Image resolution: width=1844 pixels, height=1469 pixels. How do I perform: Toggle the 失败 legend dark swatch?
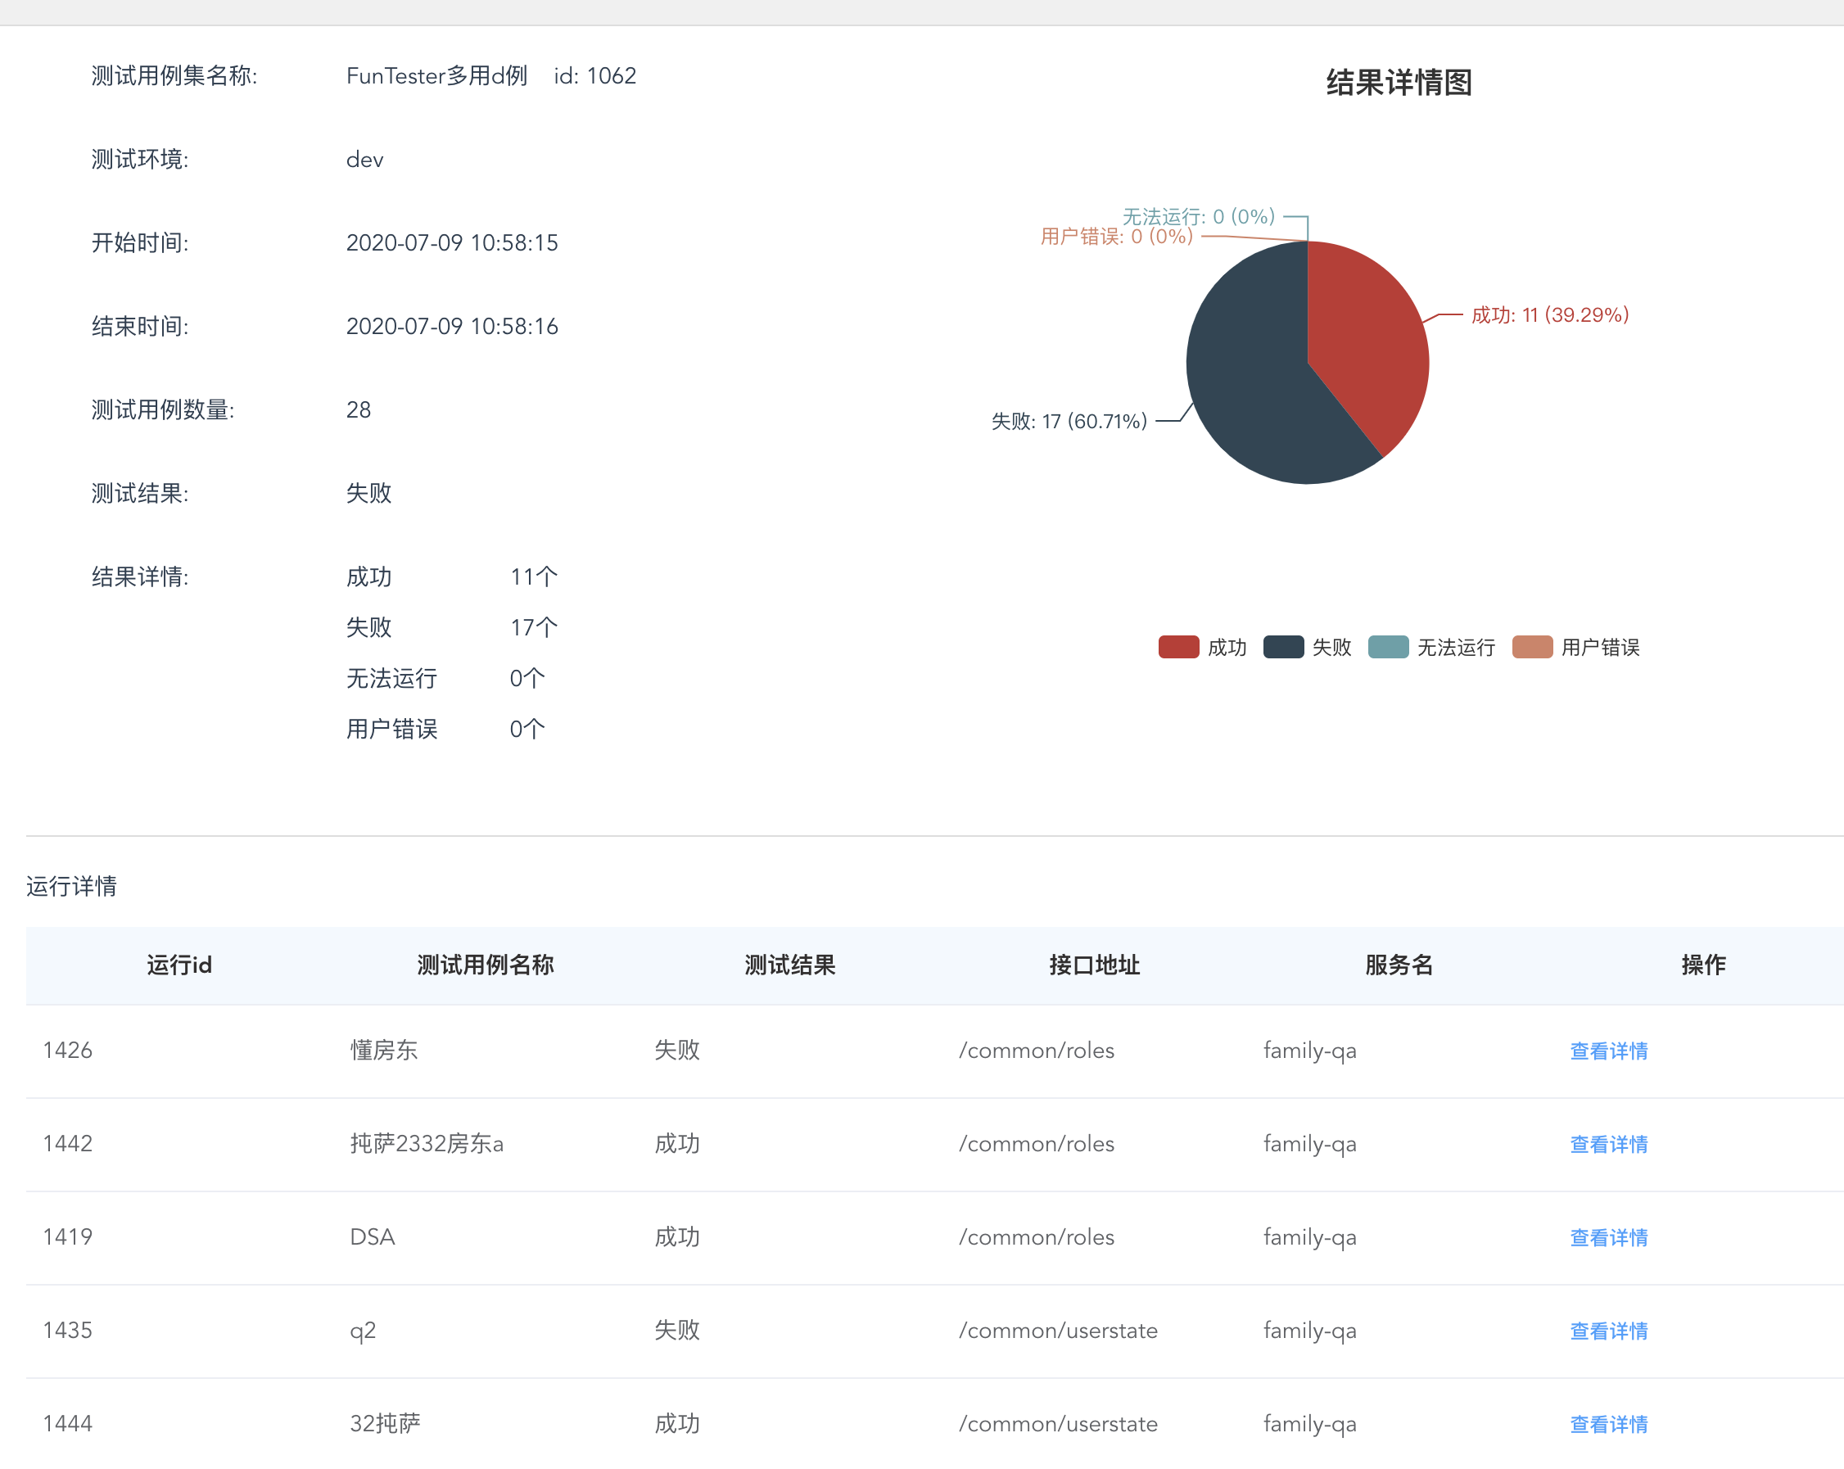(1283, 647)
